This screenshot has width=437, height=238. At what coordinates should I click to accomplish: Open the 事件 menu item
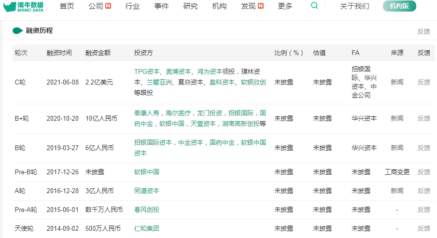tap(161, 6)
